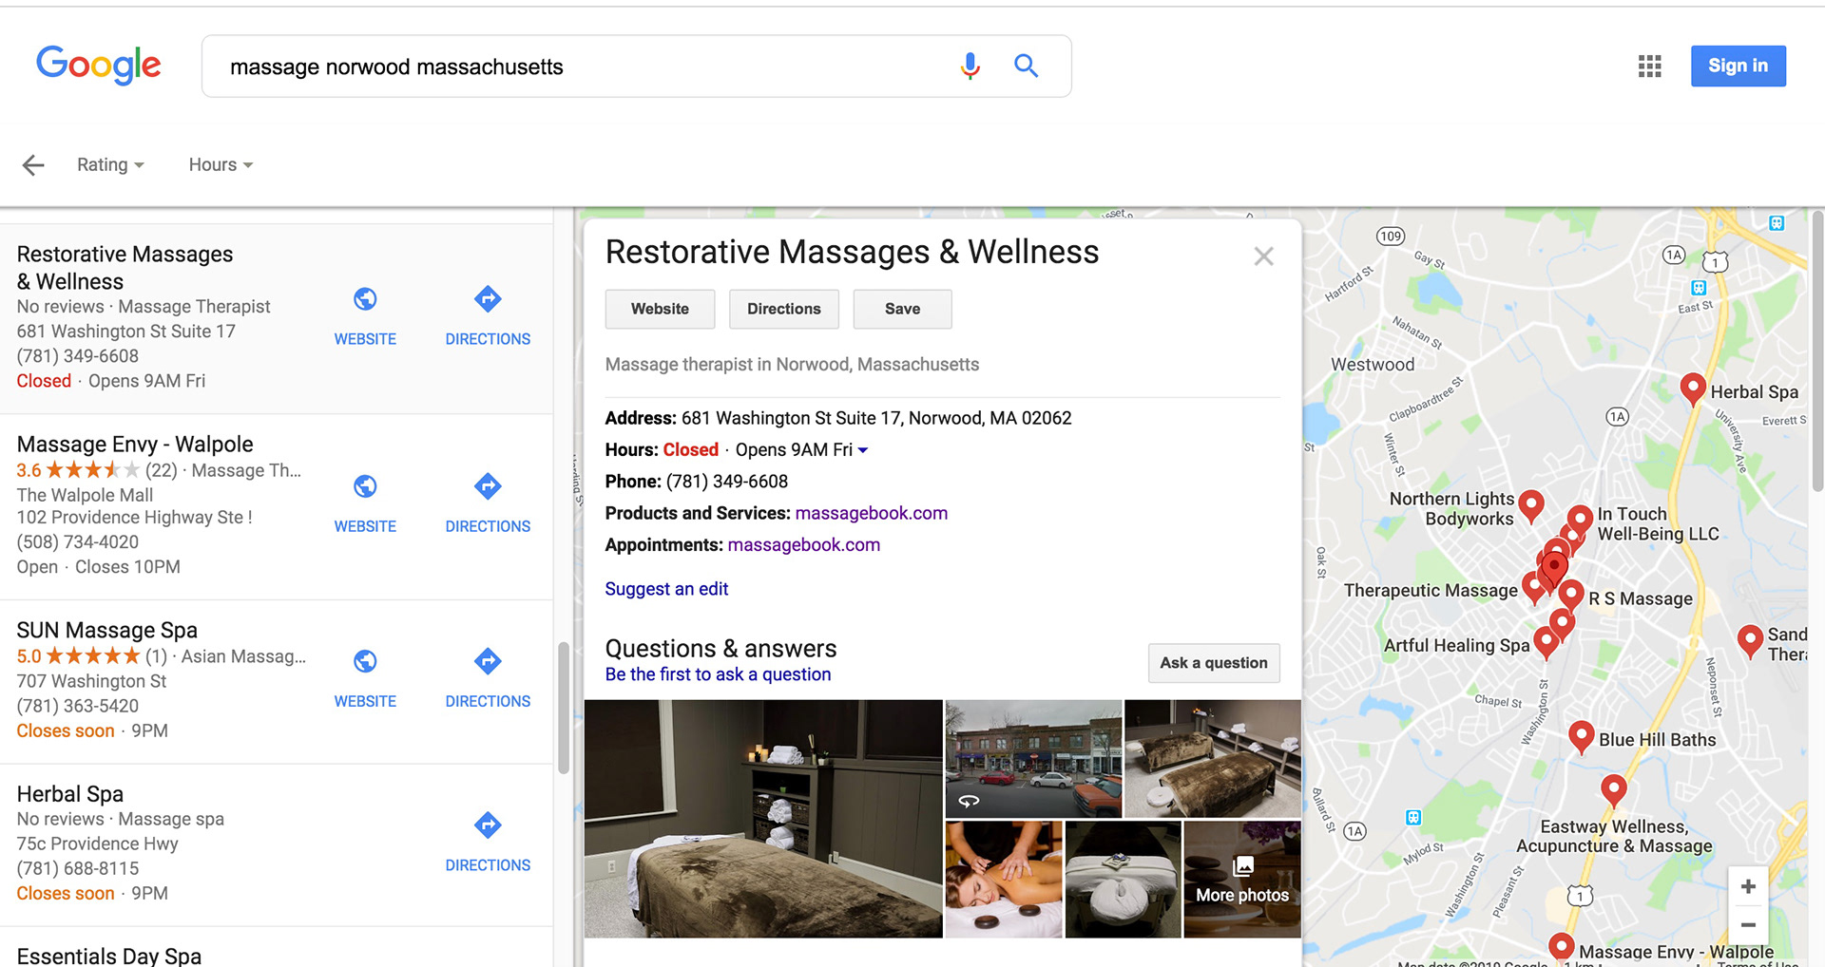Get directions icon for Restorative Massages listing
The image size is (1825, 967).
tap(488, 299)
